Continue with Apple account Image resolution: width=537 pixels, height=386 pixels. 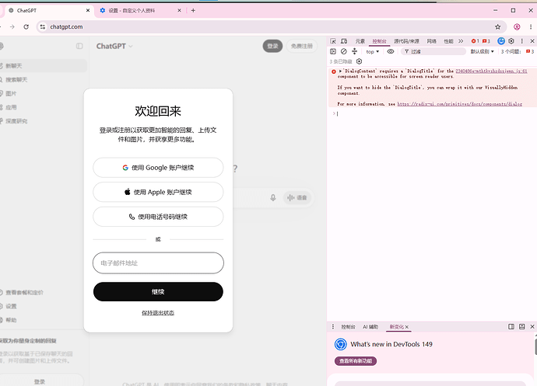[x=158, y=192]
